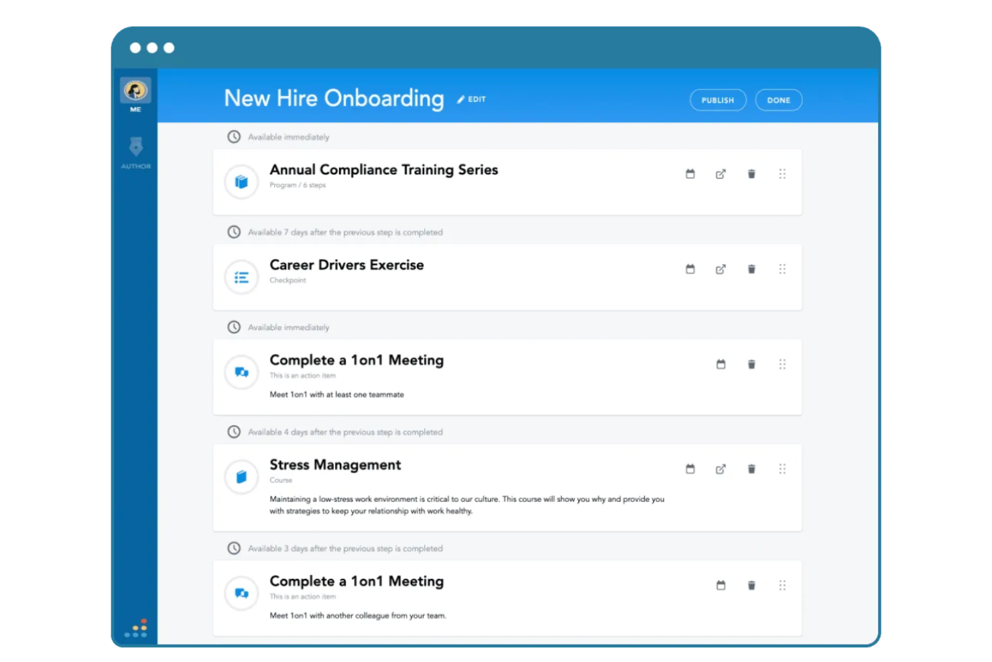Viewport: 992px width, 662px height.
Task: Click chat icon of 1on1 Meeting with another colleague
Action: tap(241, 594)
